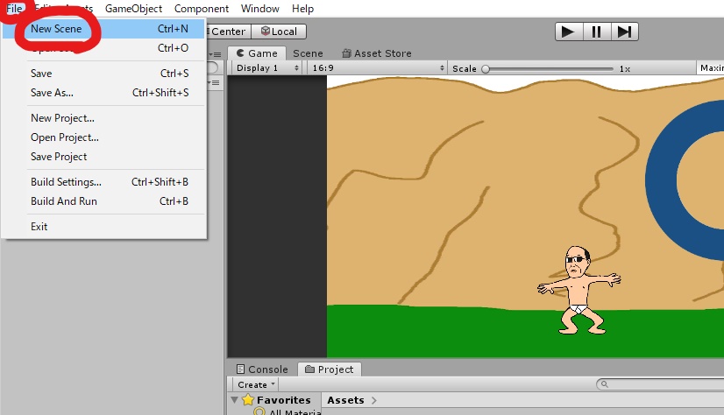Open the GameObject menu
This screenshot has width=724, height=415.
133,8
